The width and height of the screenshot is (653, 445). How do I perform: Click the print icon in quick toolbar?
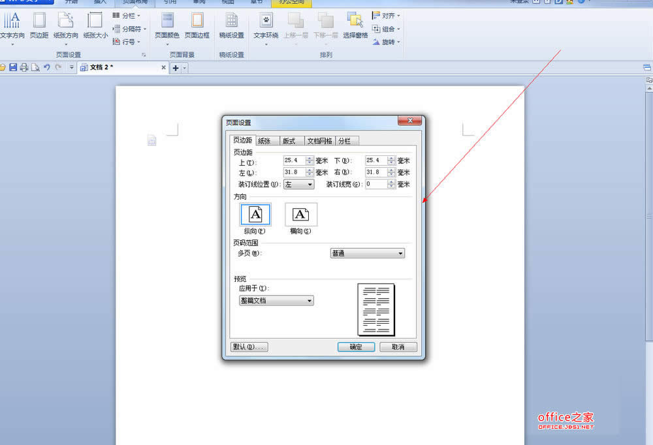pos(24,67)
